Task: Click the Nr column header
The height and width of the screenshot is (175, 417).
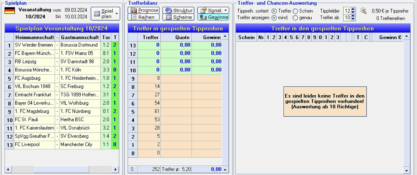Action: 261,37
